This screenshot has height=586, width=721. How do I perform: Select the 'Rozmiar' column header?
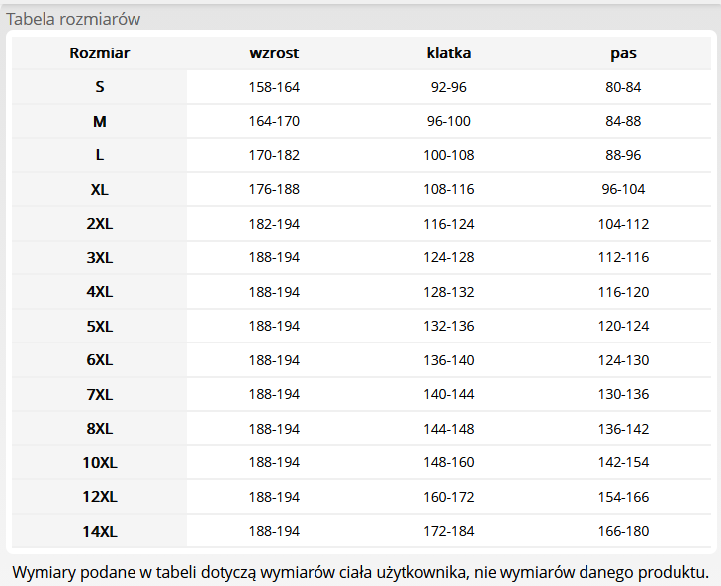coord(100,53)
